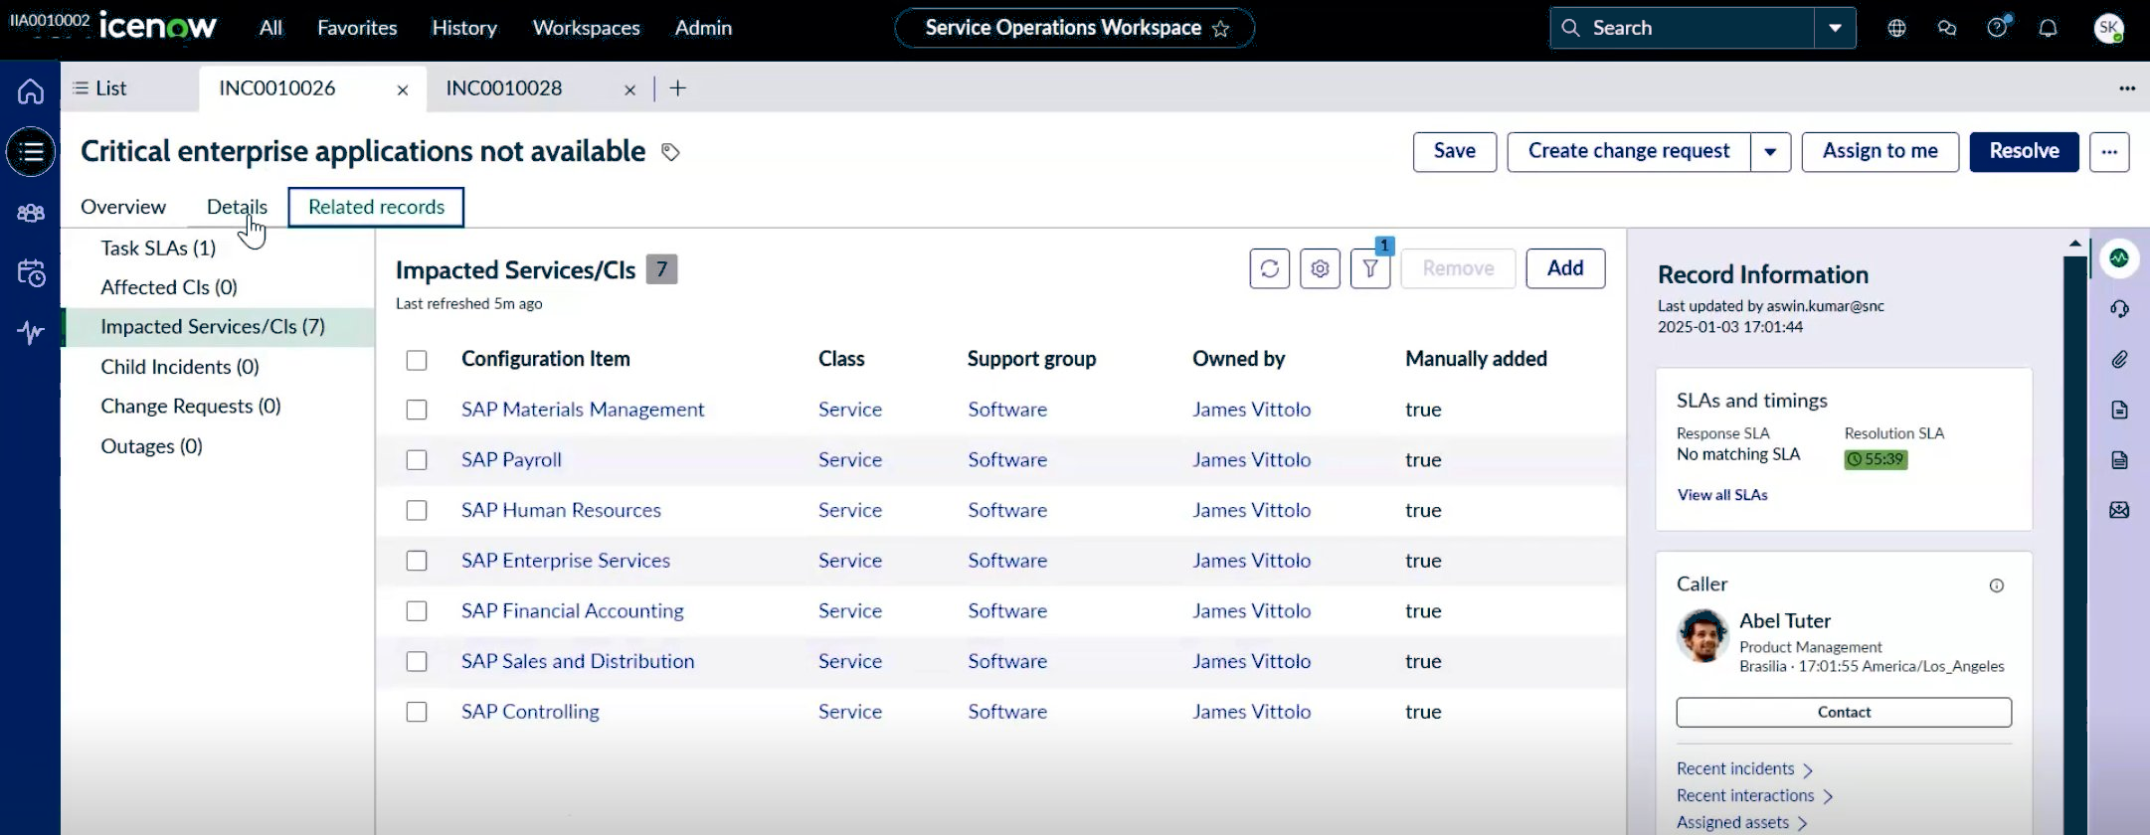Open the List view icon in left sidebar
The width and height of the screenshot is (2150, 835).
(31, 152)
